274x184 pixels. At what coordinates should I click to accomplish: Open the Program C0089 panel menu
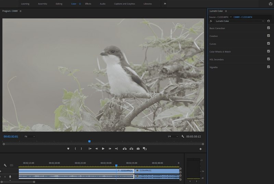click(x=21, y=11)
